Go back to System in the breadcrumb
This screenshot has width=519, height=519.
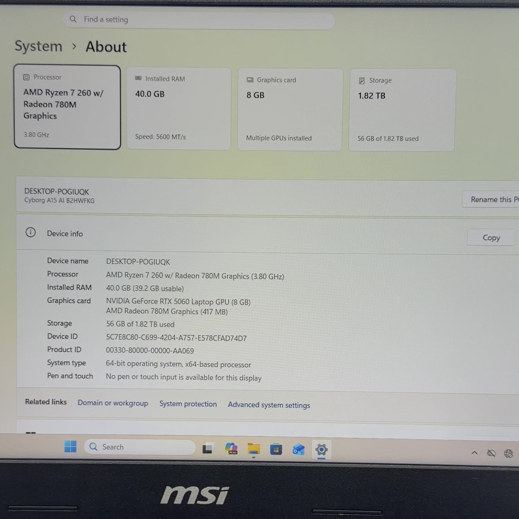[x=38, y=46]
